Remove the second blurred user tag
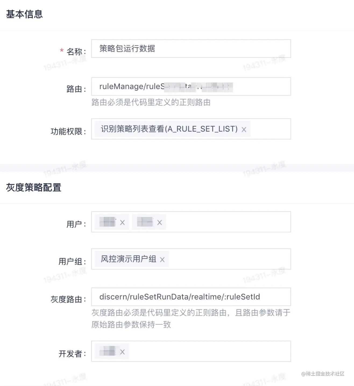 coord(160,223)
